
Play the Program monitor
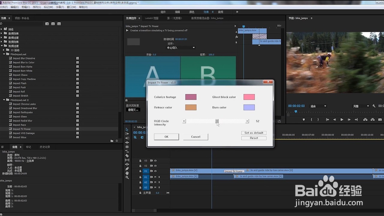click(342, 120)
